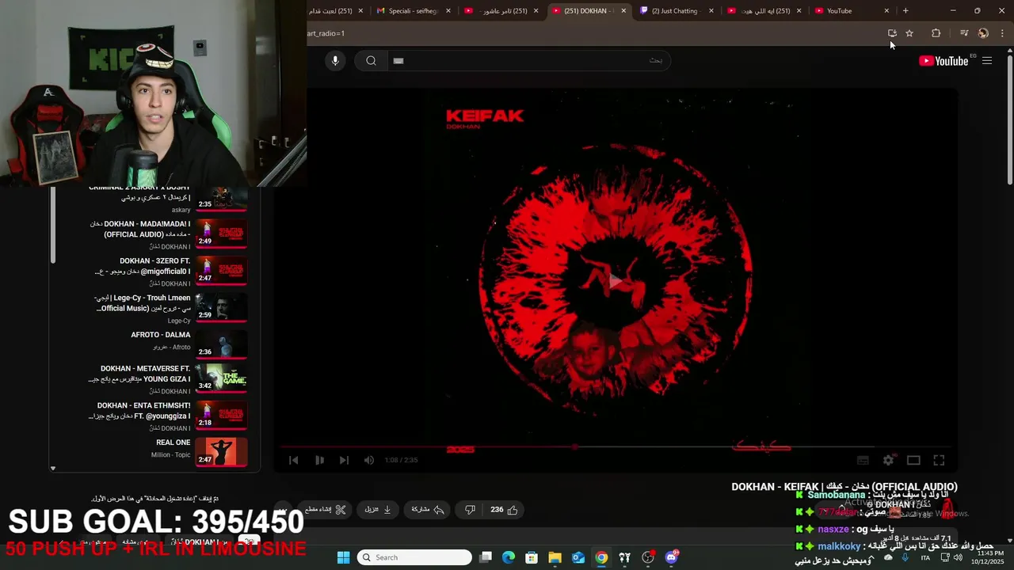Click the Clip button with scissors icon
This screenshot has height=570, width=1014.
(326, 510)
